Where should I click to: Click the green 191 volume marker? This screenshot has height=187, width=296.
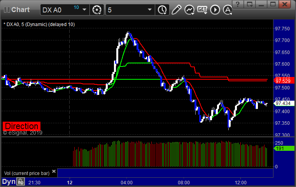(284, 148)
